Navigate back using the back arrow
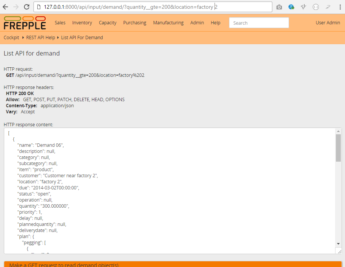This screenshot has width=345, height=267. click(x=6, y=6)
